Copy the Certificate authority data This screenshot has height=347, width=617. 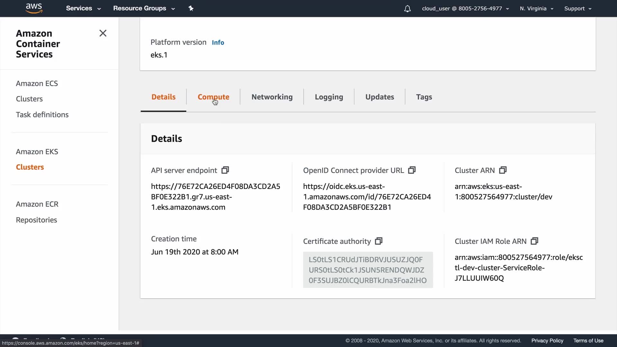coord(379,241)
